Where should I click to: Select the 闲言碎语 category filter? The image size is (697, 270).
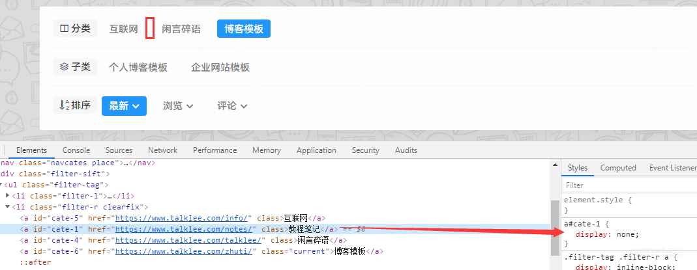click(x=181, y=29)
